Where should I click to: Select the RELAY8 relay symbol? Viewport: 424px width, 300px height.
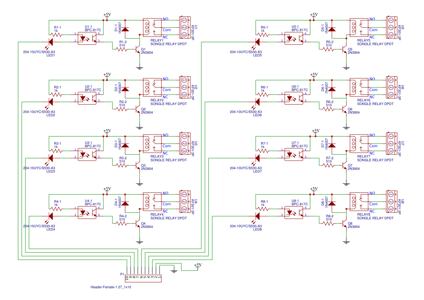coord(359,202)
